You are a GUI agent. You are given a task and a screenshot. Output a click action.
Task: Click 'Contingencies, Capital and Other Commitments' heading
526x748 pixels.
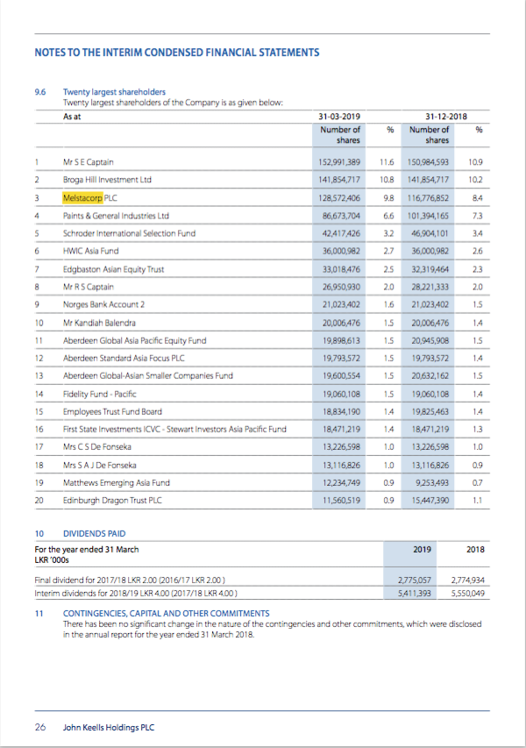click(167, 612)
